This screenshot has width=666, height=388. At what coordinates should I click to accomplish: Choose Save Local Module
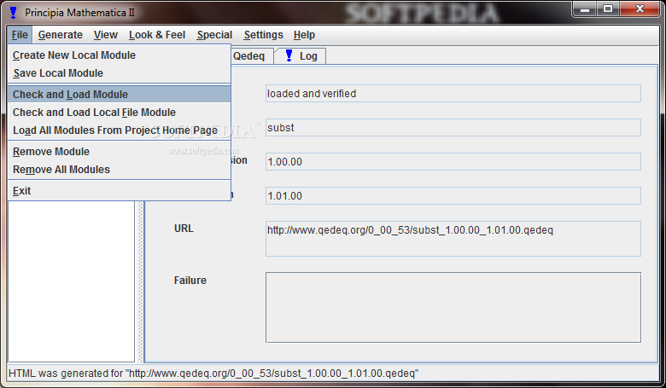pyautogui.click(x=119, y=73)
